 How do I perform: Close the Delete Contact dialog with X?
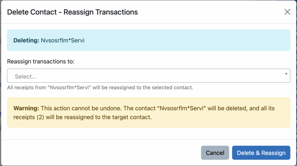click(287, 12)
